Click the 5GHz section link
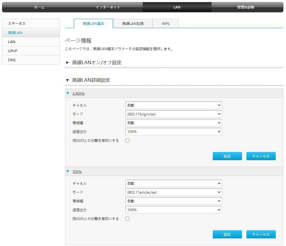This screenshot has width=286, height=246. [x=77, y=172]
